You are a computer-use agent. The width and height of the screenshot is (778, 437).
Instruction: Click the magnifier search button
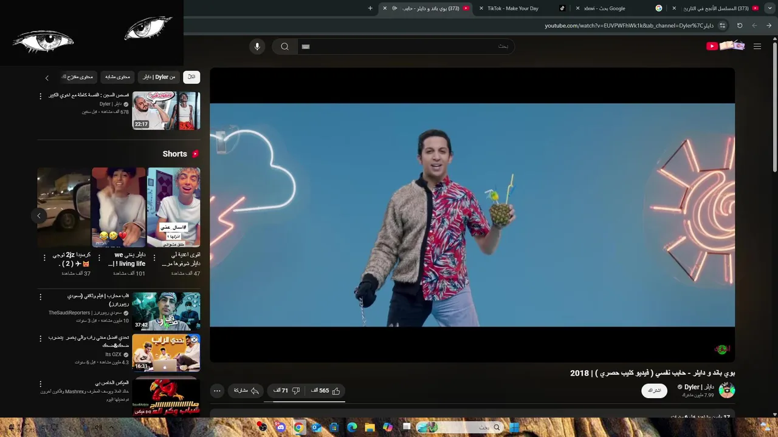pyautogui.click(x=284, y=47)
